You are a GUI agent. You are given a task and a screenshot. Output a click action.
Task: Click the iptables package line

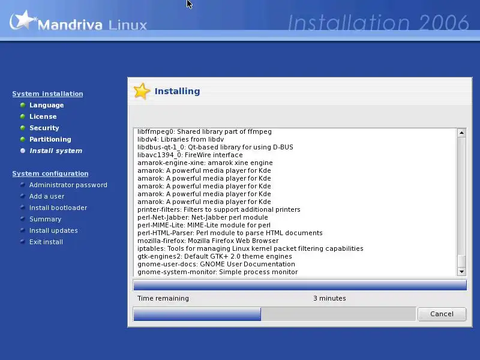250,248
